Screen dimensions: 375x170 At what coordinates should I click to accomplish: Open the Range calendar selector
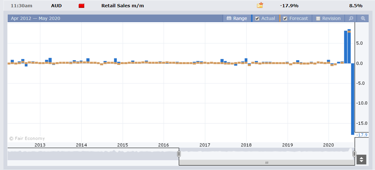[237, 18]
